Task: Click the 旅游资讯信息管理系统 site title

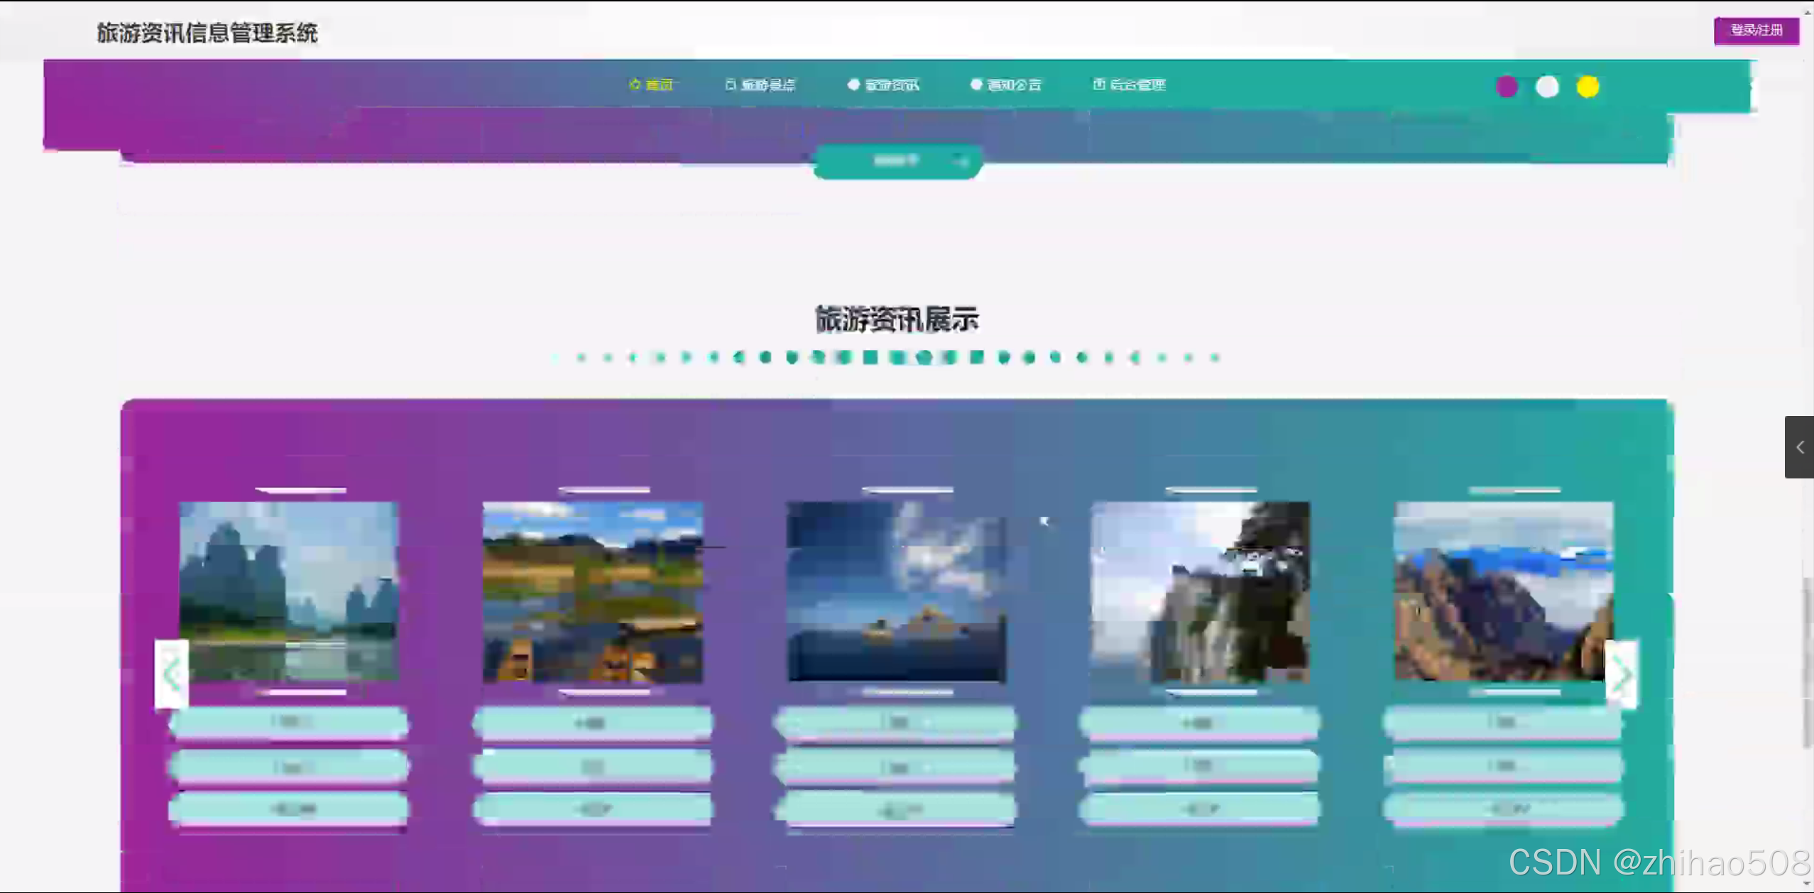Action: point(207,33)
